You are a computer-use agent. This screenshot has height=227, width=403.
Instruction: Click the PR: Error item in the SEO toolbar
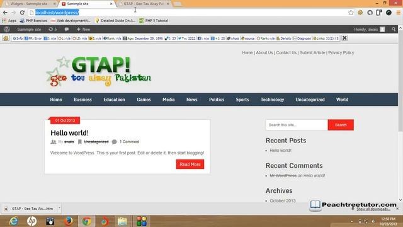tap(33, 38)
